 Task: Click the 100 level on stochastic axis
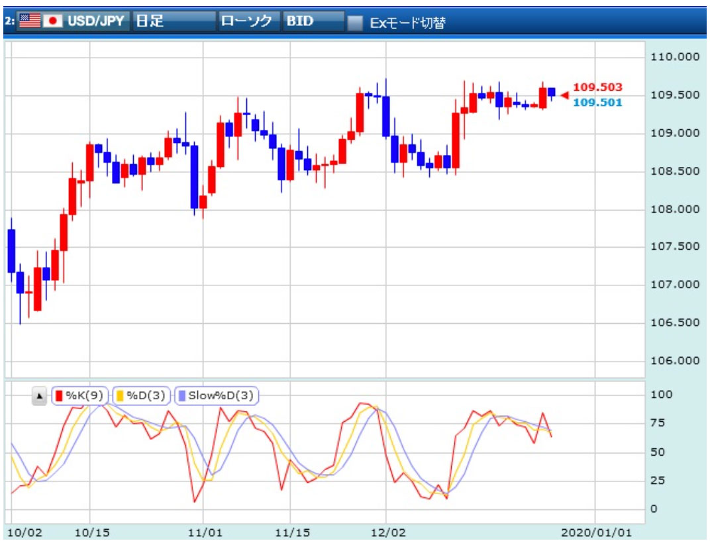pos(661,395)
